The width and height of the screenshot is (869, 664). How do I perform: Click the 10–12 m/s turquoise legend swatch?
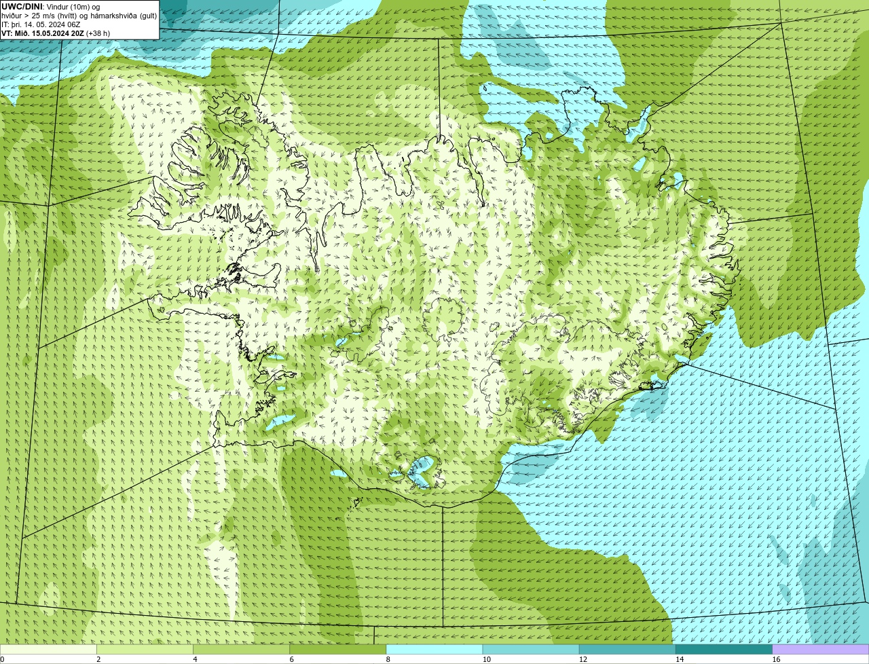[x=531, y=649]
